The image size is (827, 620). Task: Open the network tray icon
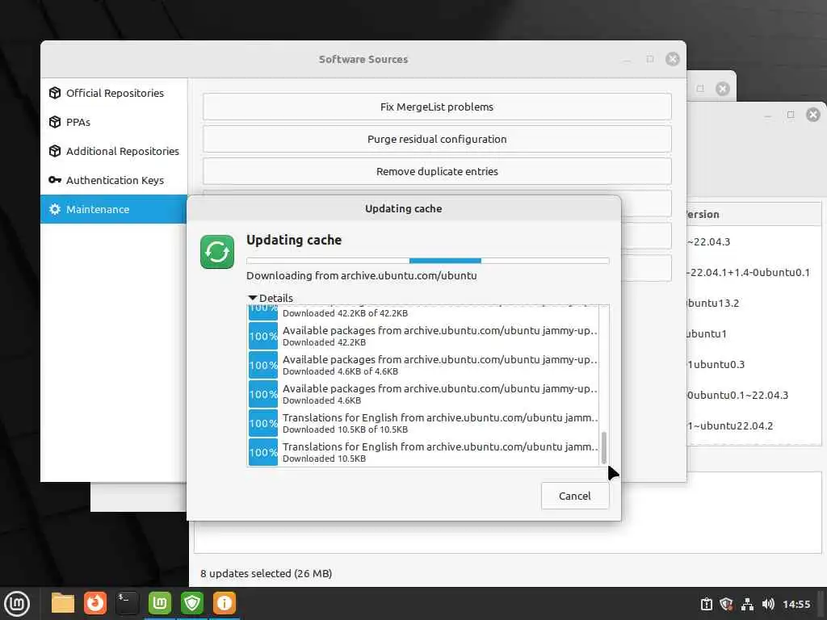(x=747, y=604)
